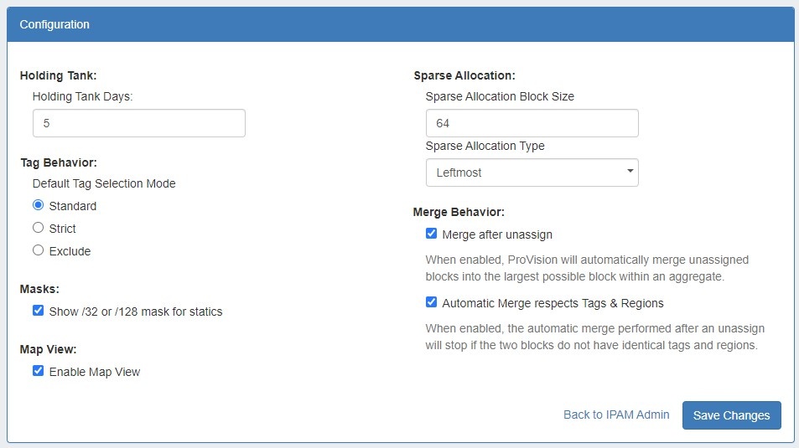Toggle Automatic Merge respects Tags & Regions
The height and width of the screenshot is (448, 799).
coord(431,302)
